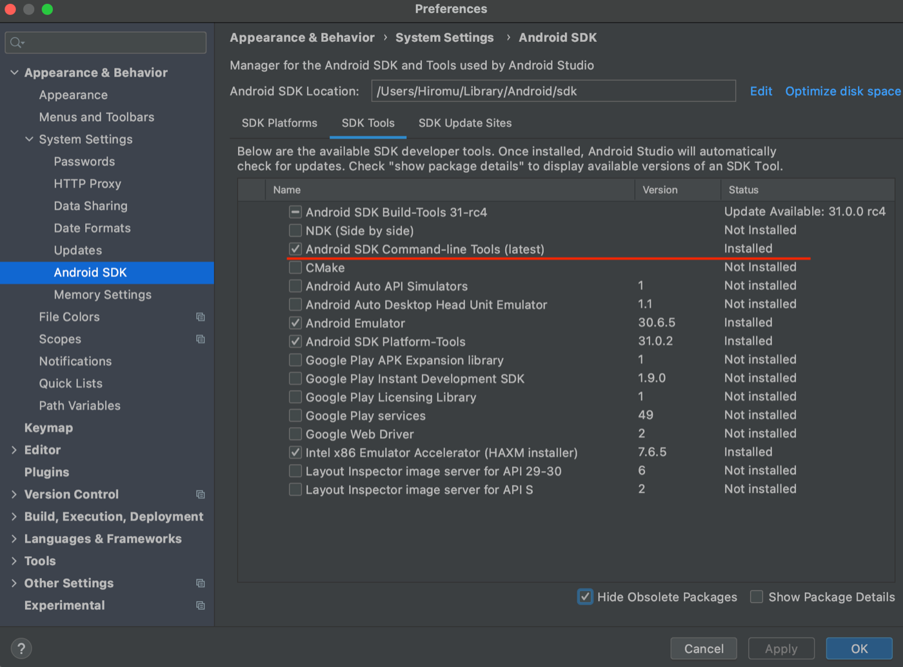Click System Settings in the breadcrumb

pos(444,37)
